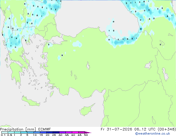Screen dimensions: 176x136
Task: Click the island of Cyprus on map
Action: 86,110
